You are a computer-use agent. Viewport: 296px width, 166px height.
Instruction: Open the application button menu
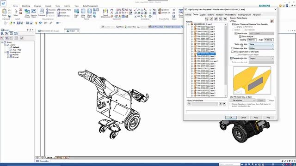click(3, 3)
